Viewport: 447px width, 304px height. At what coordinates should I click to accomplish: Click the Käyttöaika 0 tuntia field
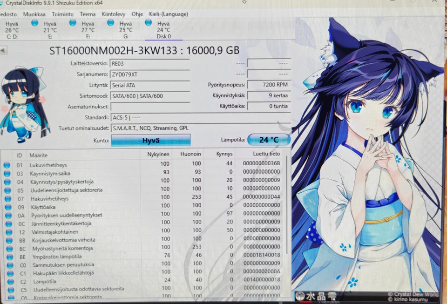point(269,106)
